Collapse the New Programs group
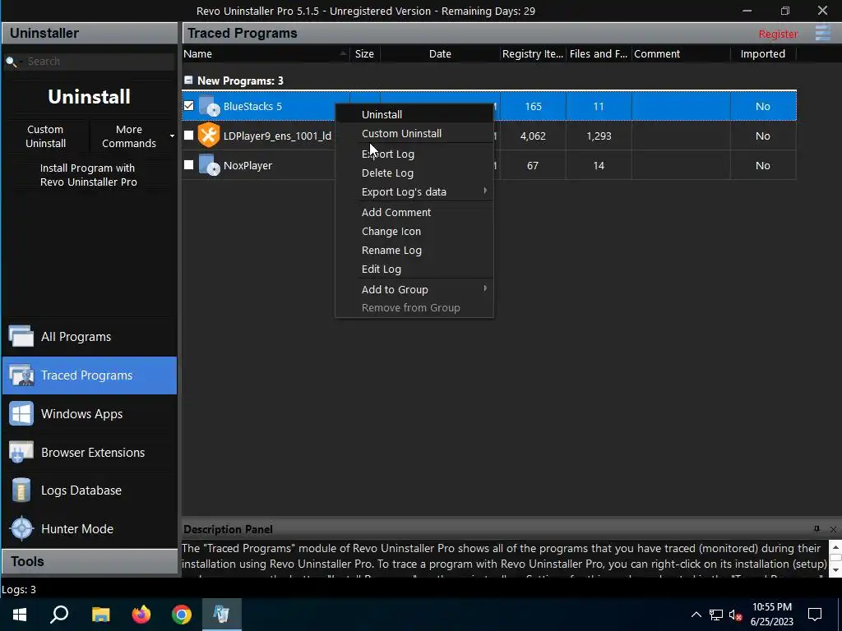Image resolution: width=842 pixels, height=631 pixels. pyautogui.click(x=188, y=81)
